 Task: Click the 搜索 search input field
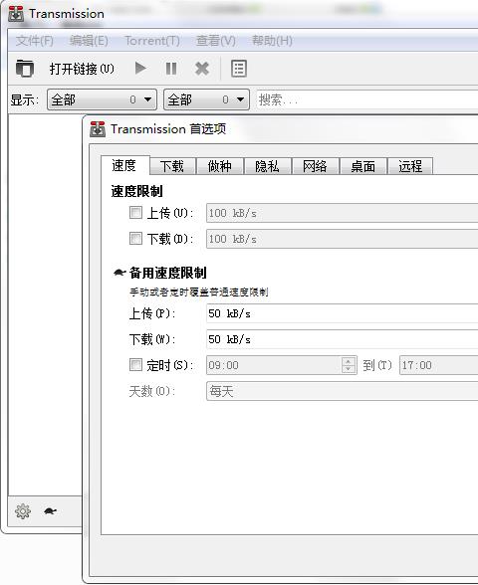pos(367,99)
